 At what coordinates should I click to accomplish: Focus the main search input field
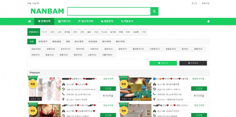pyautogui.click(x=109, y=12)
